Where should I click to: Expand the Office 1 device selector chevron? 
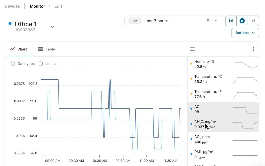(52, 27)
